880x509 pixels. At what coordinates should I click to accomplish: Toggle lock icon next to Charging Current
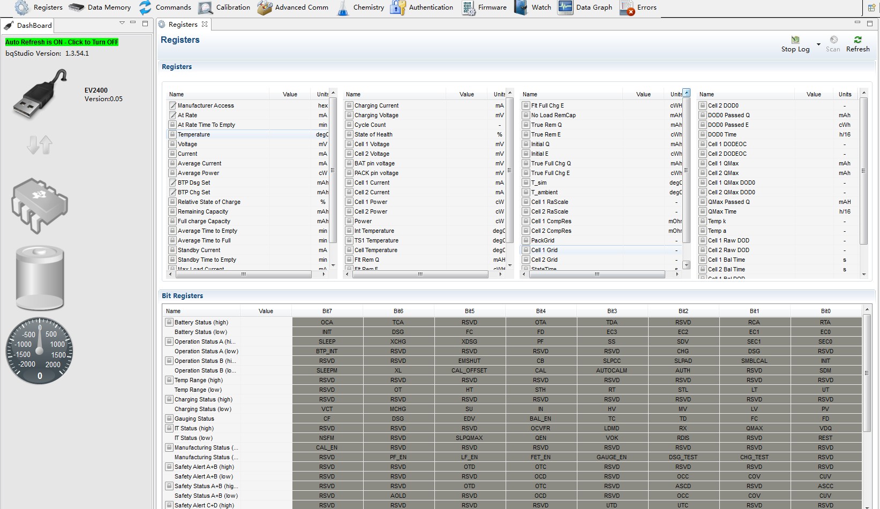pos(349,106)
